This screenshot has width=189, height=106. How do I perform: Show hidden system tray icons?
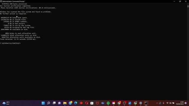(157, 103)
